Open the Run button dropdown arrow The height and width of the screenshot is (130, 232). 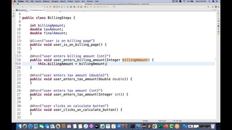(72, 7)
